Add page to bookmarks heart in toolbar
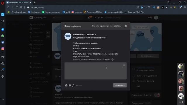 149,7
